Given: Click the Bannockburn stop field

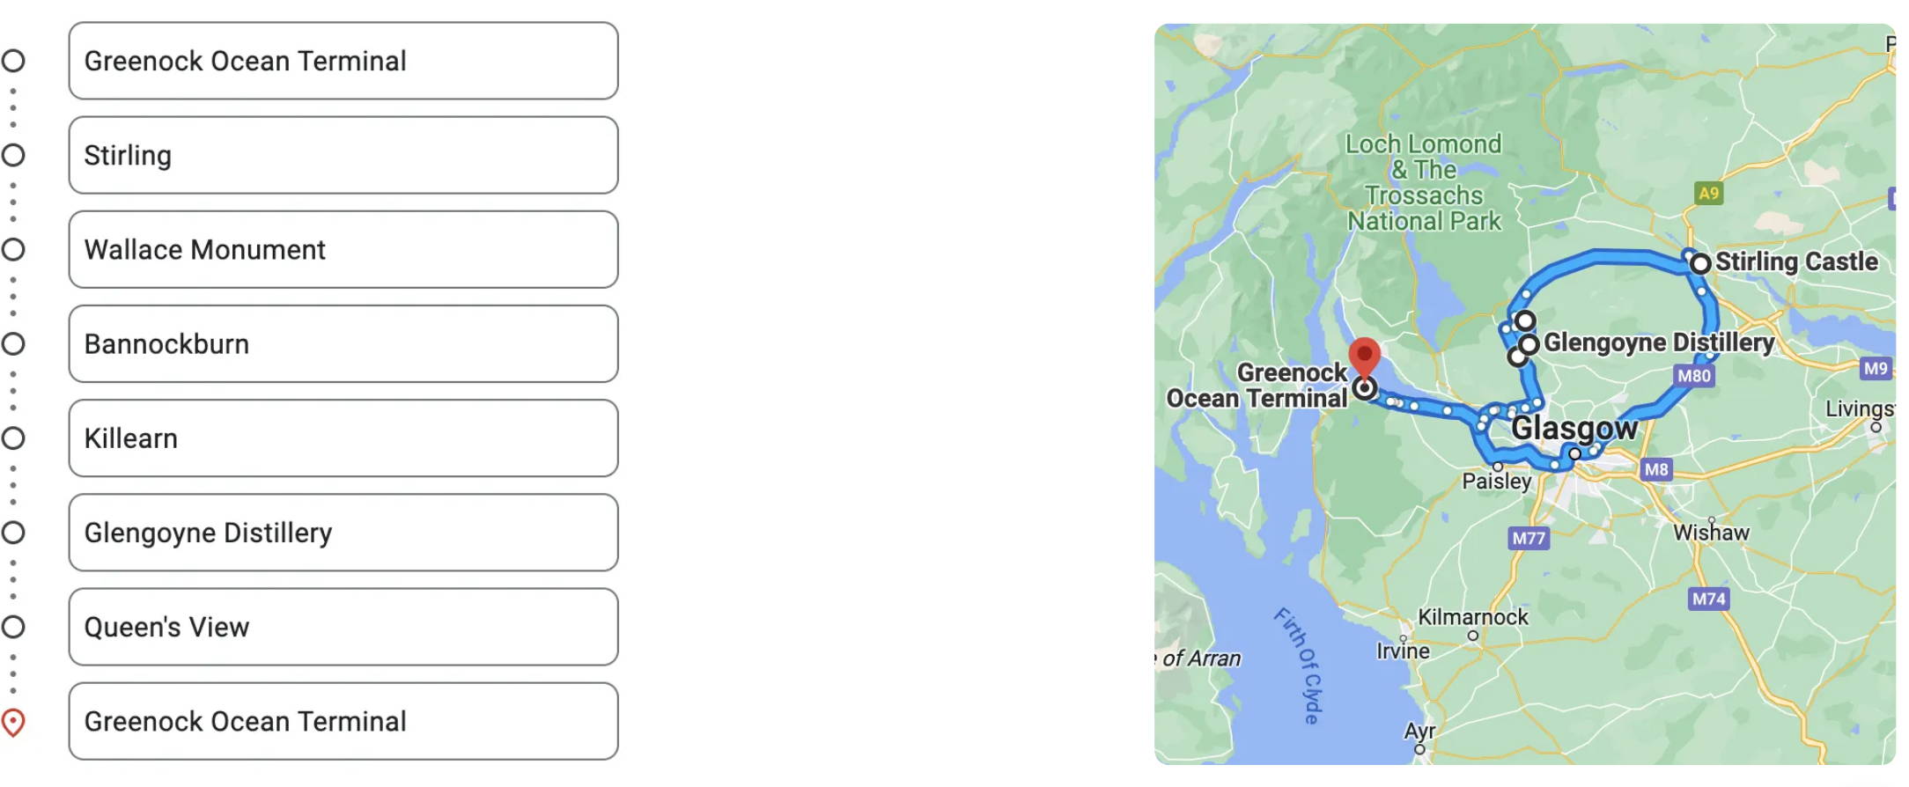Looking at the screenshot, I should click(343, 344).
